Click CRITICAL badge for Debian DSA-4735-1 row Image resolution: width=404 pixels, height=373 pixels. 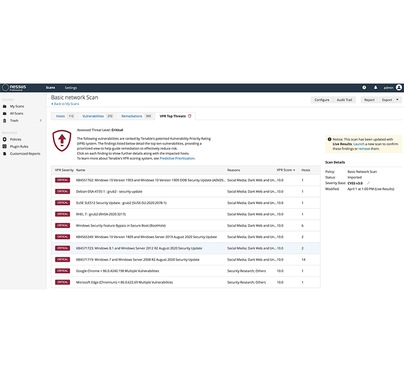(62, 192)
